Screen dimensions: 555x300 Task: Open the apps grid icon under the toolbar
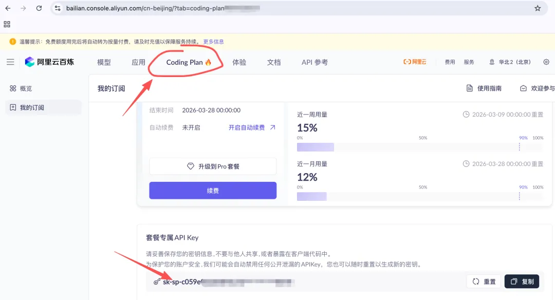pyautogui.click(x=7, y=24)
